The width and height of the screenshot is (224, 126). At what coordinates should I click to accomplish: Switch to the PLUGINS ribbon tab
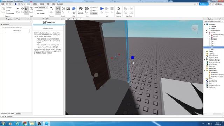60,4
